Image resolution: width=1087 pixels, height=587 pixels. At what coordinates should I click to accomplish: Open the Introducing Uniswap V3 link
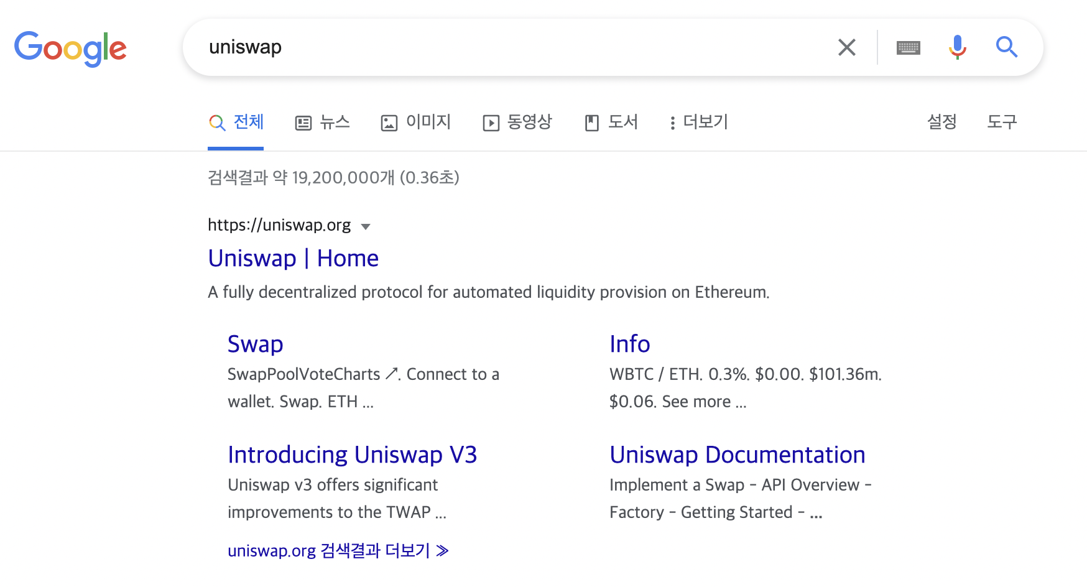[x=353, y=455]
